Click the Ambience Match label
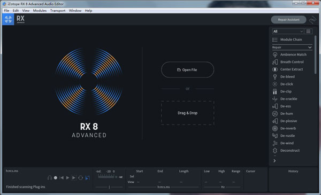Image resolution: width=321 pixels, height=195 pixels. [293, 54]
